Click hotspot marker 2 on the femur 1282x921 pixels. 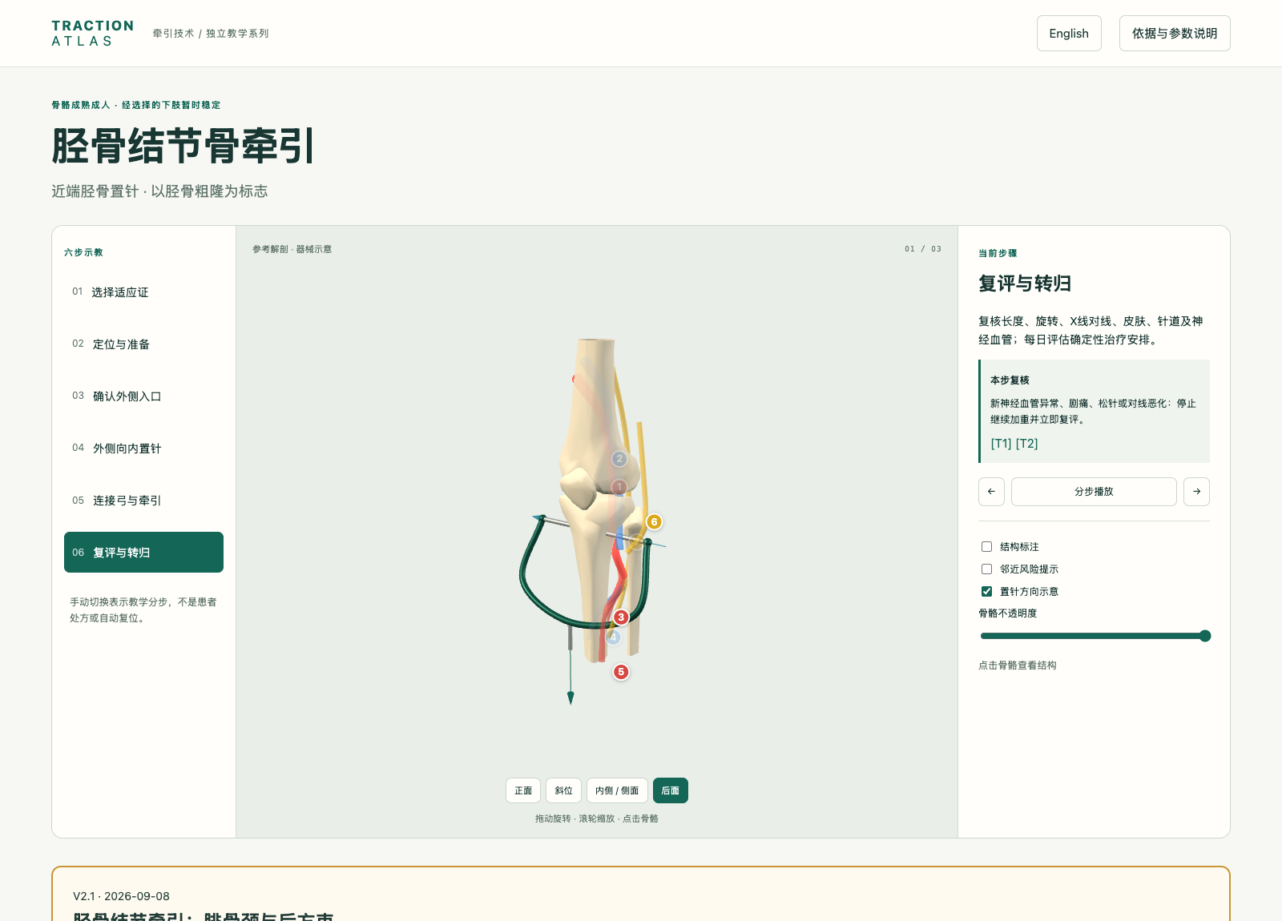click(619, 459)
